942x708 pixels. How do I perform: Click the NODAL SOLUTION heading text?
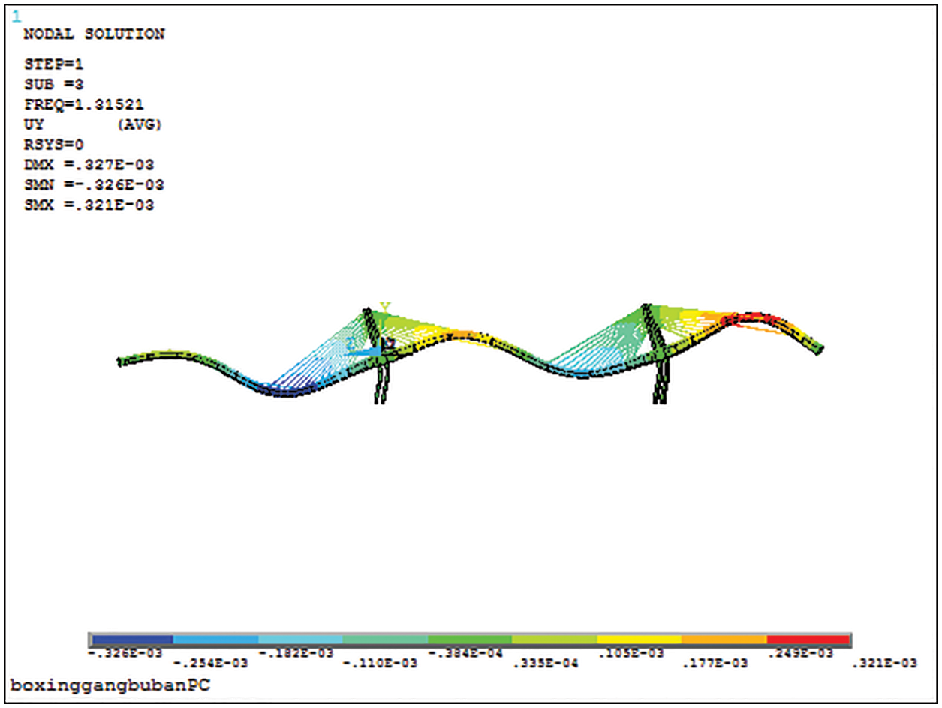(x=94, y=34)
